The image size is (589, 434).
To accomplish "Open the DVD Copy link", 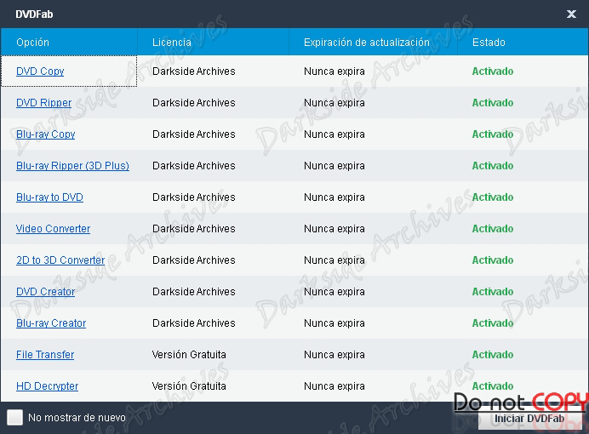I will coord(40,71).
